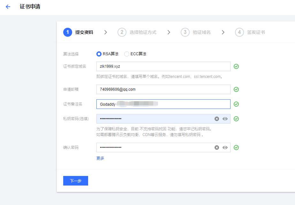Image resolution: width=295 pixels, height=205 pixels.
Task: Reveal the 确认密码 using the eye icon
Action: click(225, 148)
